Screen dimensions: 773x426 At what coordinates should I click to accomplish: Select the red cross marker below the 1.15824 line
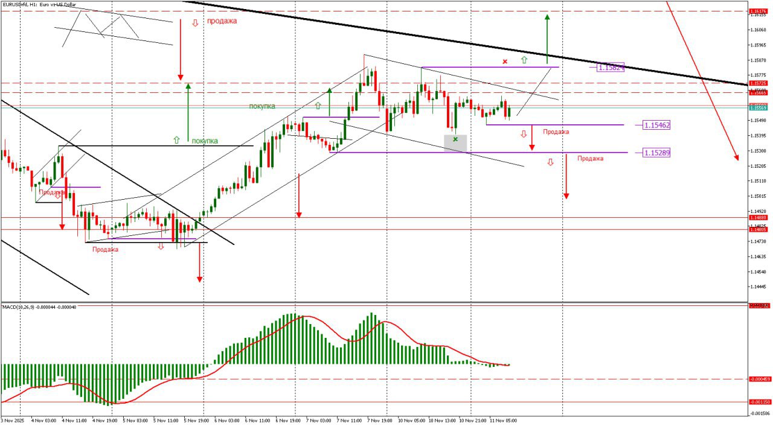[x=505, y=61]
